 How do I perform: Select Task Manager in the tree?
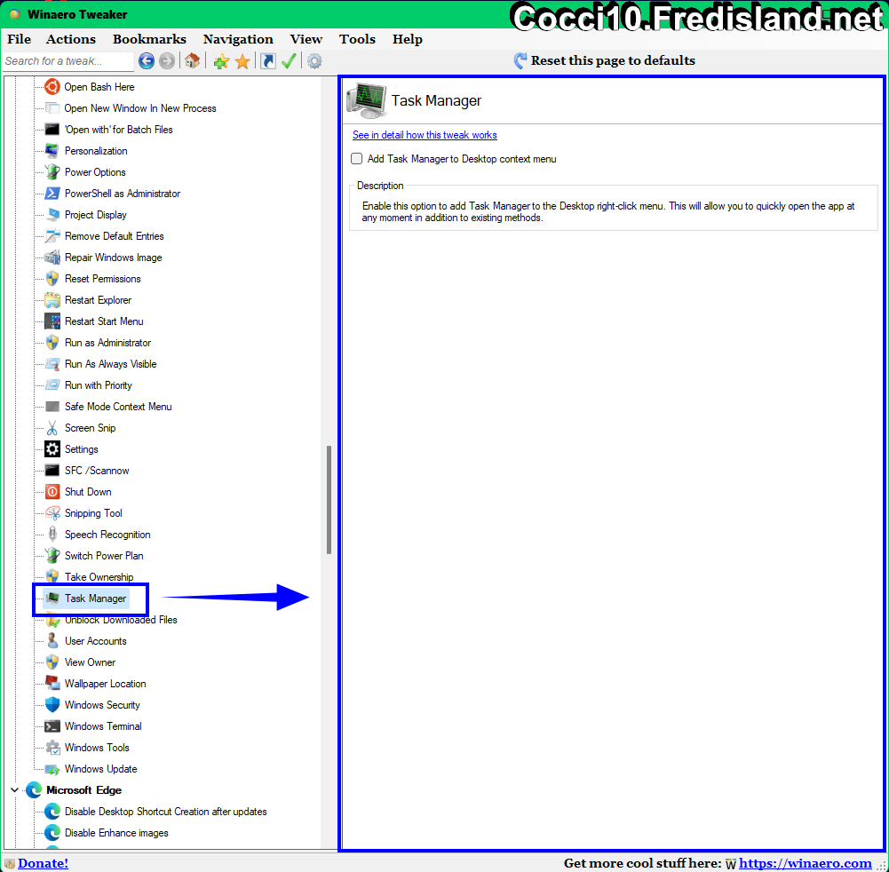[x=95, y=599]
